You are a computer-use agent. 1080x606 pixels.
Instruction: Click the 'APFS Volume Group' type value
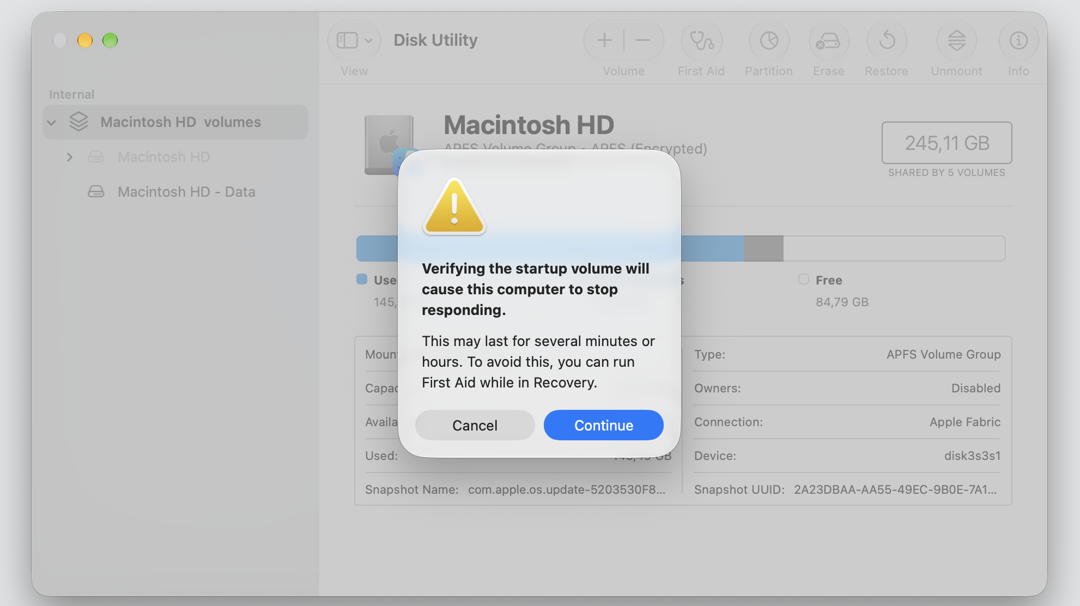943,354
